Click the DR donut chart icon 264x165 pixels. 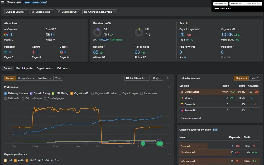point(97,32)
